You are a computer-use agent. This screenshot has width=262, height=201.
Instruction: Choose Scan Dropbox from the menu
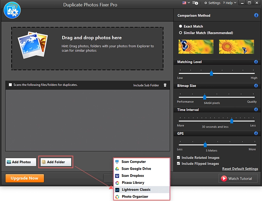142,176
